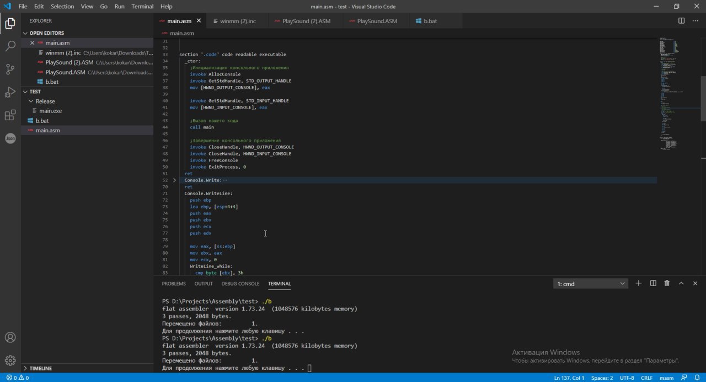Click the CRLF line ending button
This screenshot has height=382, width=706.
pos(647,378)
